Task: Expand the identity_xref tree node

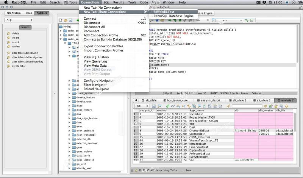Action: point(69,168)
